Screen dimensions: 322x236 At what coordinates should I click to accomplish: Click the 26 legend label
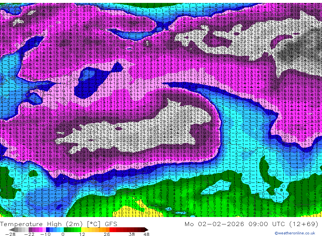tap(107, 234)
